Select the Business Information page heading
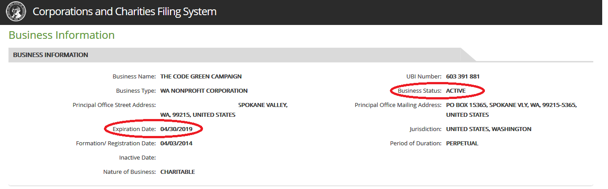Screen dimensions: 608x189 coord(62,35)
